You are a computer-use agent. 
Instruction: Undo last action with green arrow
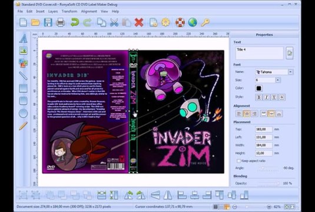pyautogui.click(x=75, y=22)
